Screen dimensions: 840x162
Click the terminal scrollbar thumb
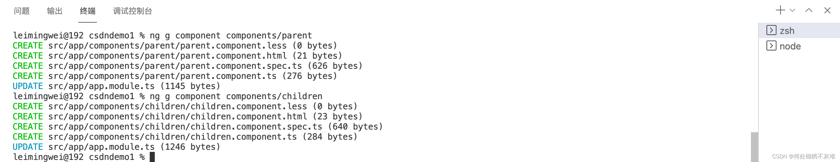(754, 147)
